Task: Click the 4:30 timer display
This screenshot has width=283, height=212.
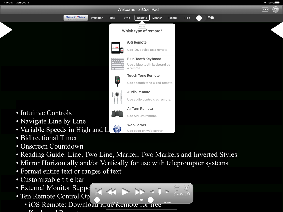Action: tap(180, 194)
